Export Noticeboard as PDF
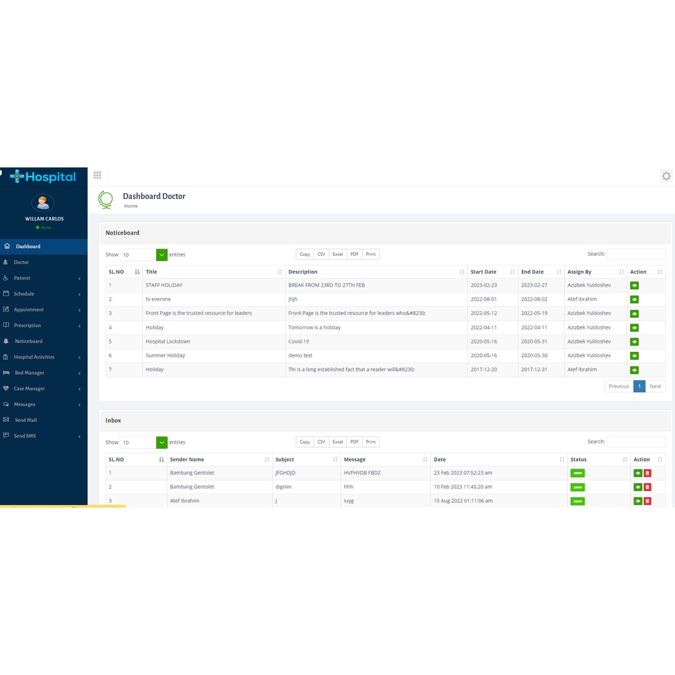Screen dimensions: 675x675 coord(355,254)
